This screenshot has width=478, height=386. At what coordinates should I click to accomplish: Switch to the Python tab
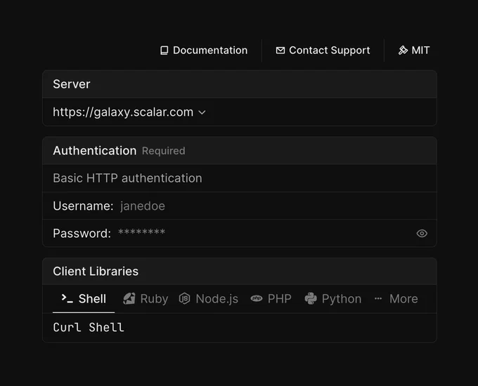[333, 299]
